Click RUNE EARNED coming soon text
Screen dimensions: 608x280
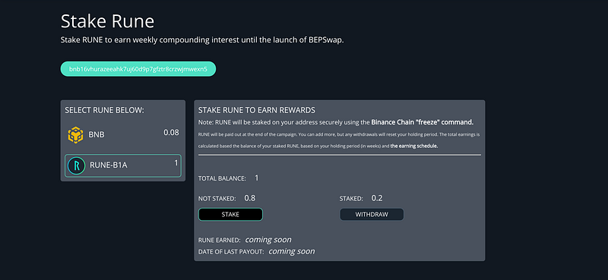[x=268, y=240]
